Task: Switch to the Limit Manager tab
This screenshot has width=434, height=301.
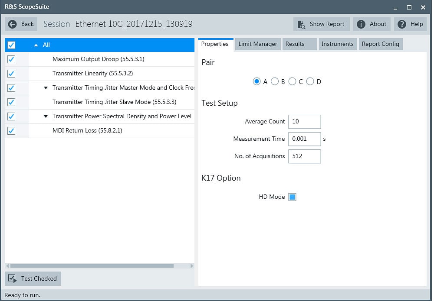Action: pos(257,44)
